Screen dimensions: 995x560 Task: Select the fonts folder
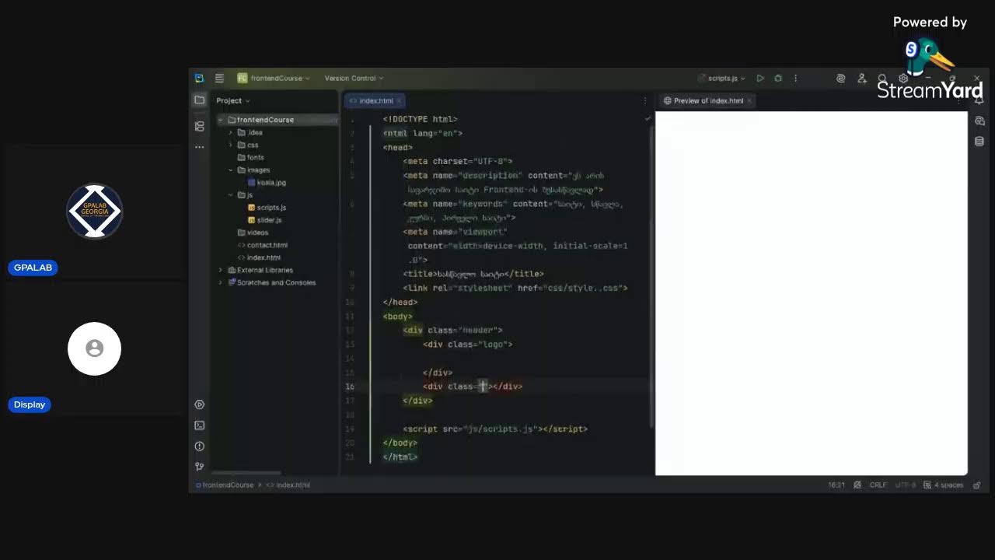pos(250,158)
